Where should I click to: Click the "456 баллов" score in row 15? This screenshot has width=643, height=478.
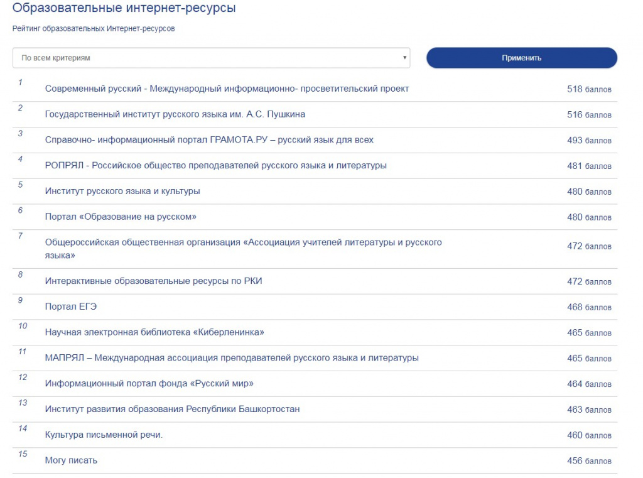[x=588, y=461]
